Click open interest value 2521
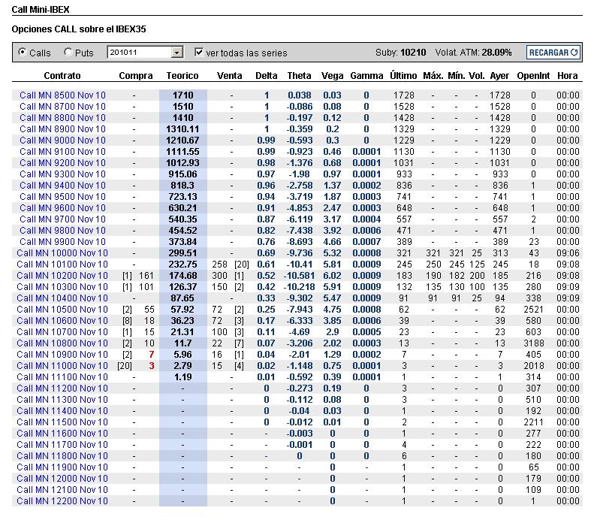 [533, 310]
